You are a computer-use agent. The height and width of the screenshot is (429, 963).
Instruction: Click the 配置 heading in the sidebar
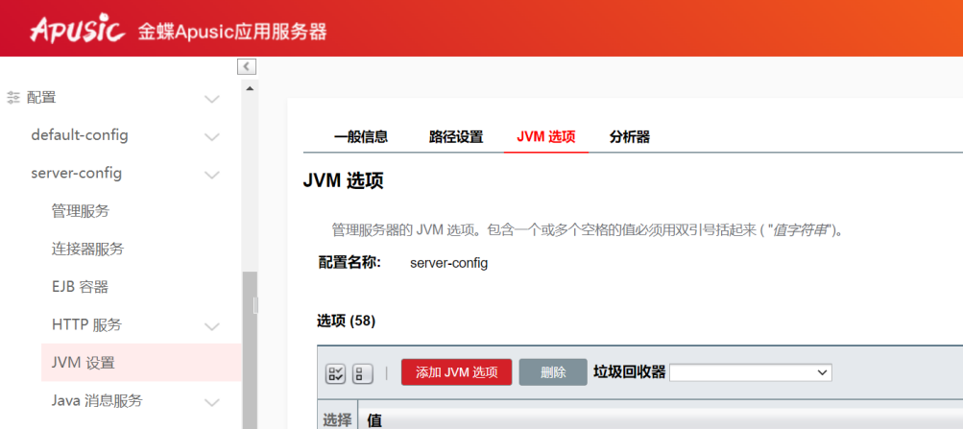pos(41,97)
